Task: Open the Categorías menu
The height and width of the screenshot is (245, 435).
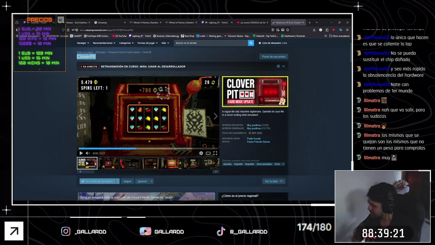Action: (126, 43)
